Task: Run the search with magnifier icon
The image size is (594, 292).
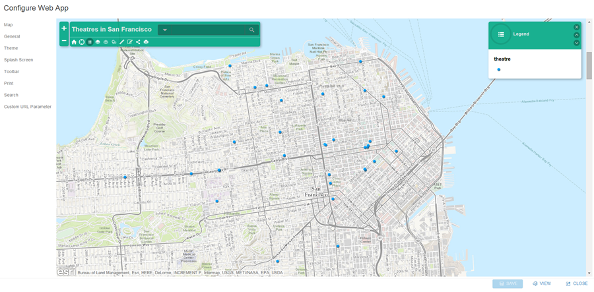Action: coord(252,30)
